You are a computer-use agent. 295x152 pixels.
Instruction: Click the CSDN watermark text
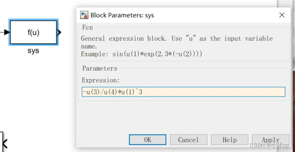[x=269, y=145]
